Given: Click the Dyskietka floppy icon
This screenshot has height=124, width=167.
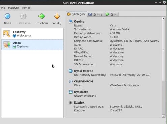Looking at the screenshot, I should coord(71,92).
